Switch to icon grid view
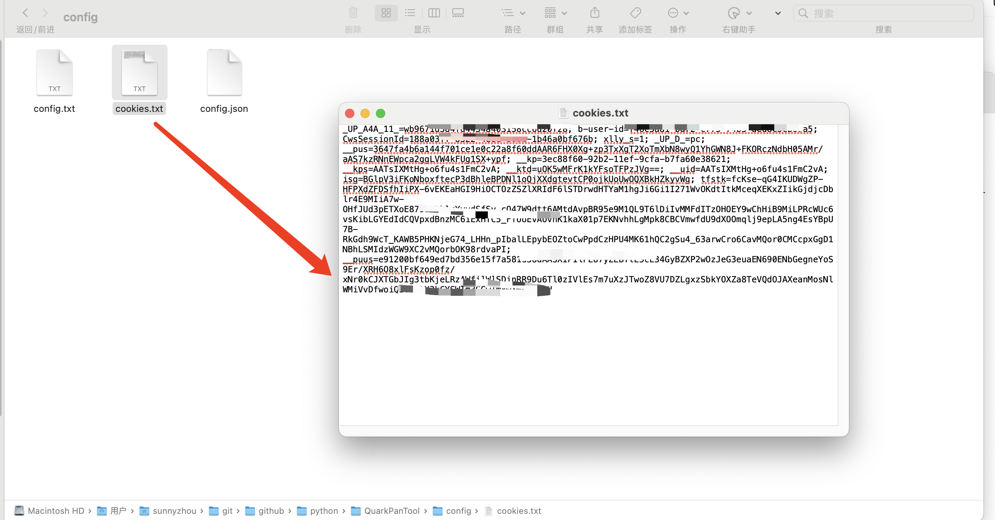The height and width of the screenshot is (520, 995). [x=386, y=13]
